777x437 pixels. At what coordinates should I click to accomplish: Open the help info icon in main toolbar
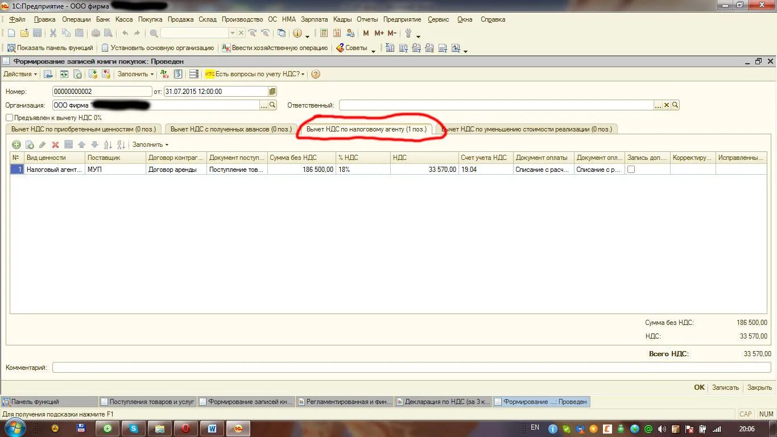click(297, 34)
